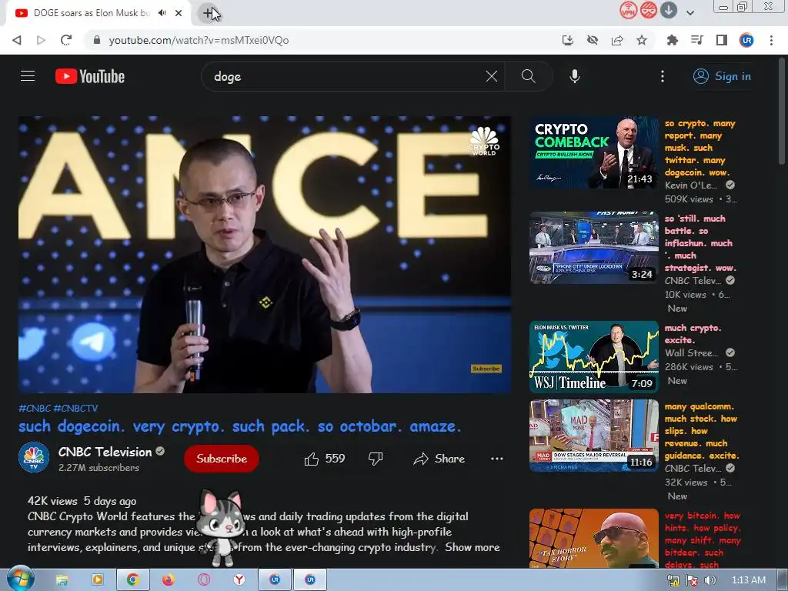Image resolution: width=788 pixels, height=591 pixels.
Task: Dislike the video with thumbs down
Action: 376,459
